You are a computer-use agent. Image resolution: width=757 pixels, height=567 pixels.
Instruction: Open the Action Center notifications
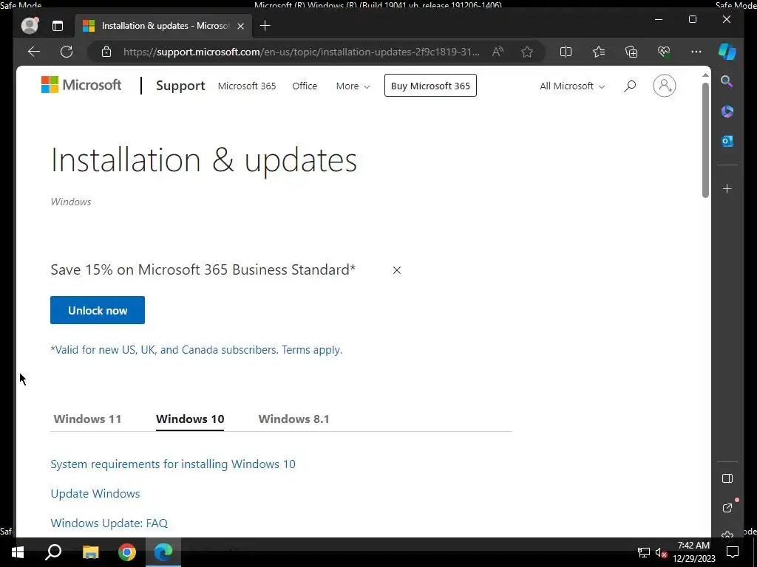pyautogui.click(x=733, y=552)
